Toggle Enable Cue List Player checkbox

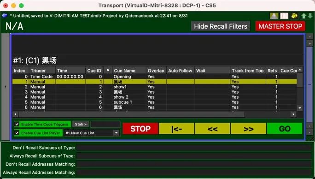(x=17, y=133)
